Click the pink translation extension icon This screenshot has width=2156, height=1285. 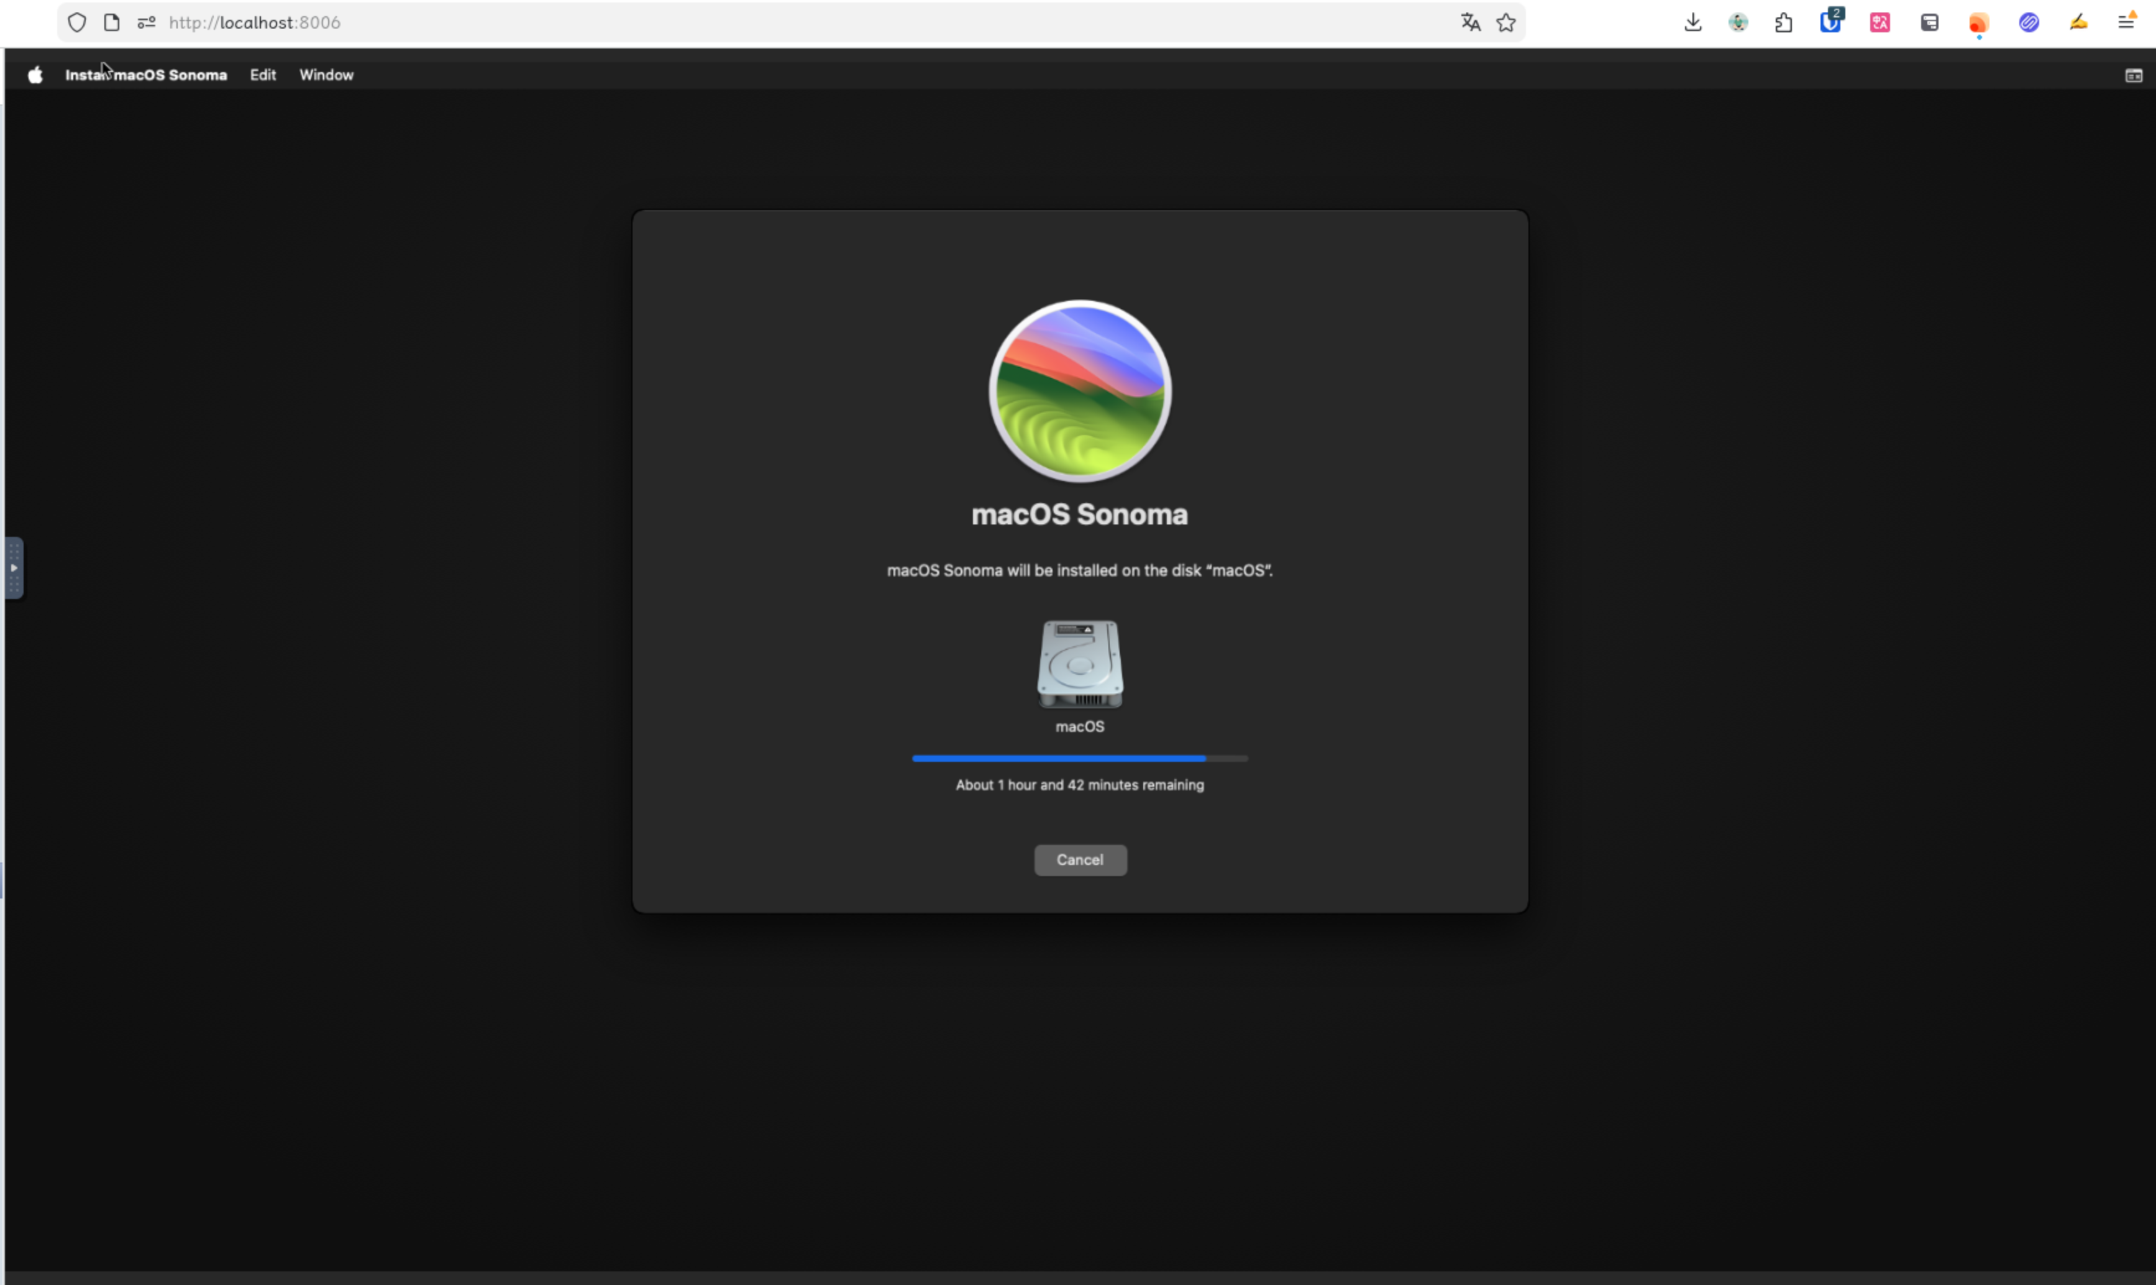point(1879,22)
